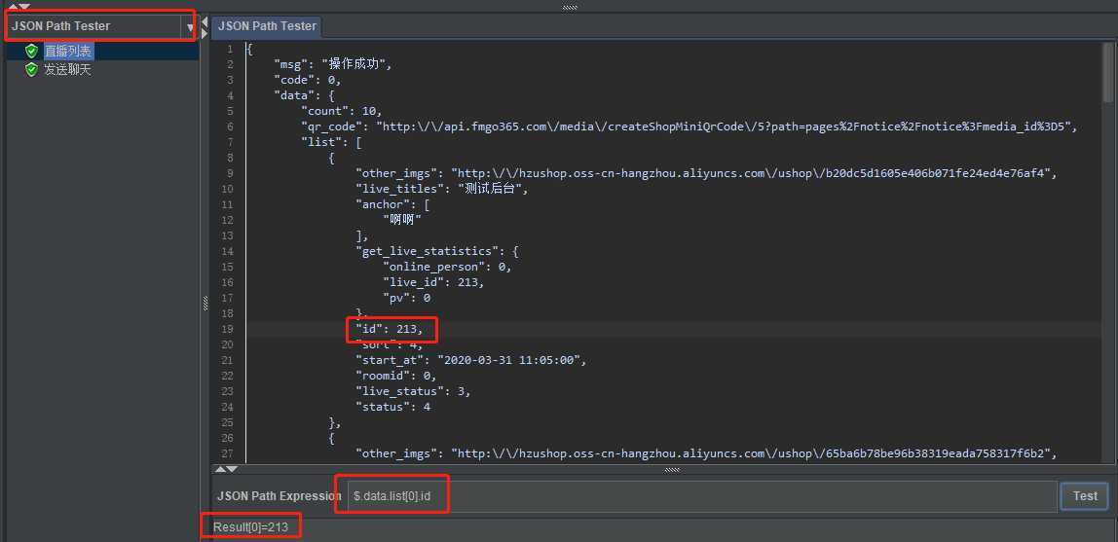Click the "live_titles": "测试后台" line
This screenshot has width=1118, height=542.
(x=444, y=189)
